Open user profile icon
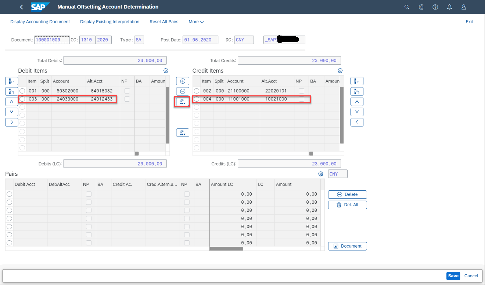485x285 pixels. click(x=464, y=7)
